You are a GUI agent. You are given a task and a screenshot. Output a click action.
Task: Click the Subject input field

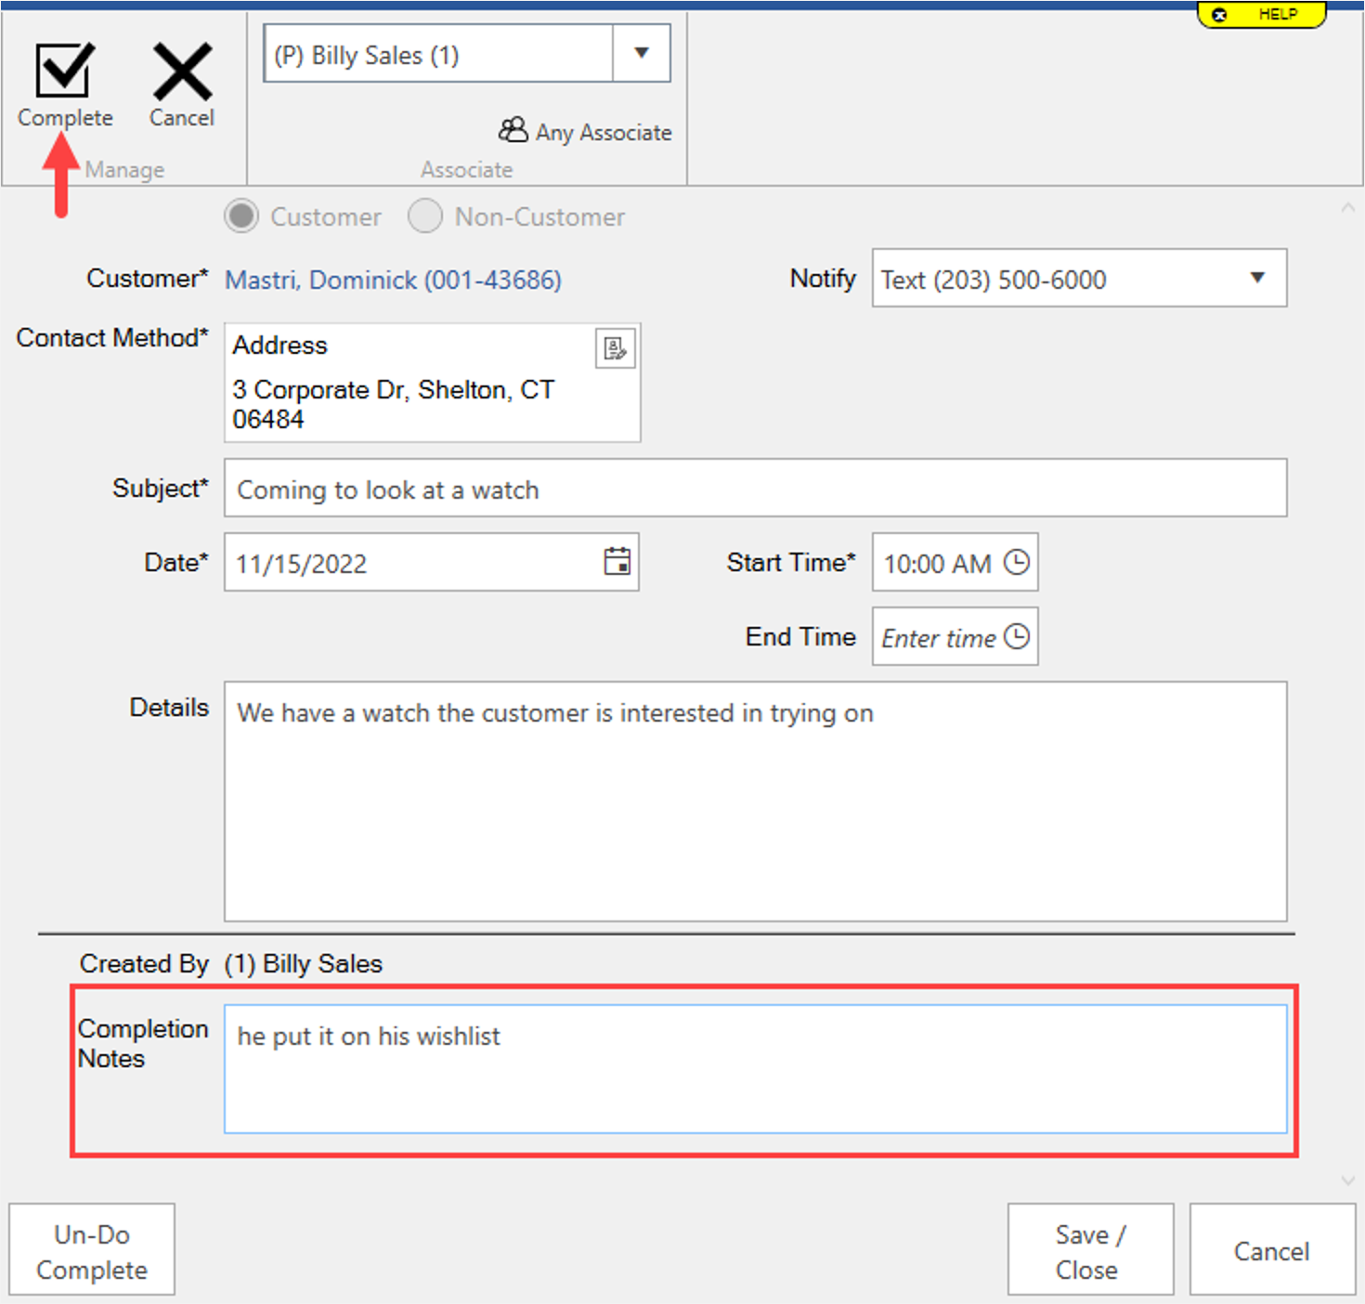tap(754, 489)
